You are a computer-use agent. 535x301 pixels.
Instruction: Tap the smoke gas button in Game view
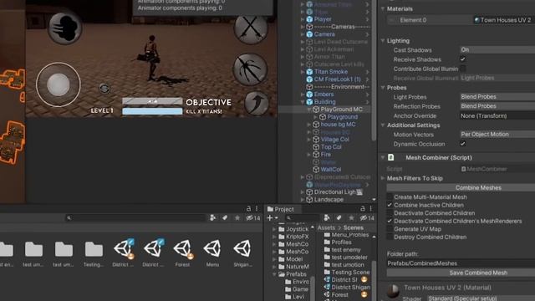[65, 28]
